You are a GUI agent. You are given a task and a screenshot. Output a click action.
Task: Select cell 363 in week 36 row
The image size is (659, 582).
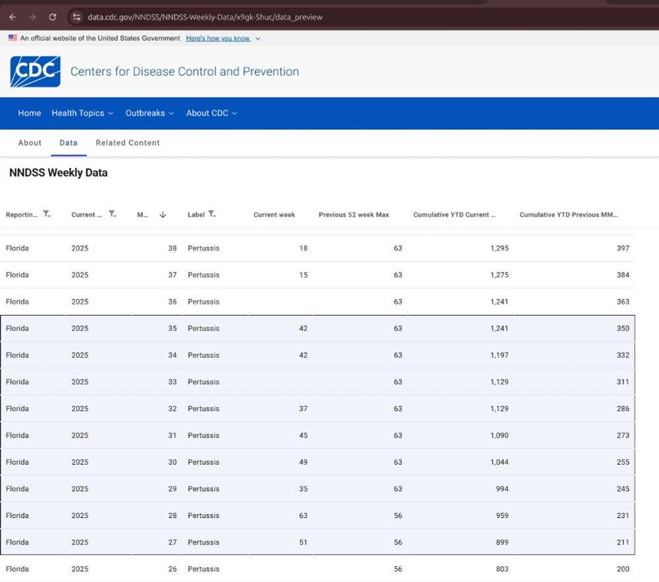pyautogui.click(x=623, y=302)
